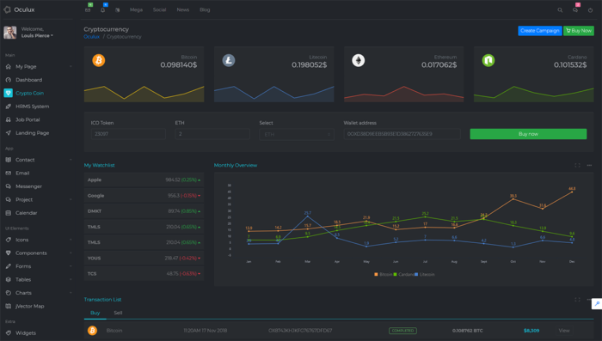Open the Mega menu
This screenshot has height=341, width=602.
pyautogui.click(x=136, y=10)
